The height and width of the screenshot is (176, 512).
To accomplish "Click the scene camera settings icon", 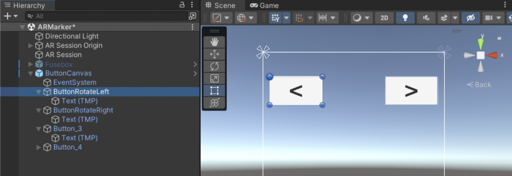I will (488, 18).
